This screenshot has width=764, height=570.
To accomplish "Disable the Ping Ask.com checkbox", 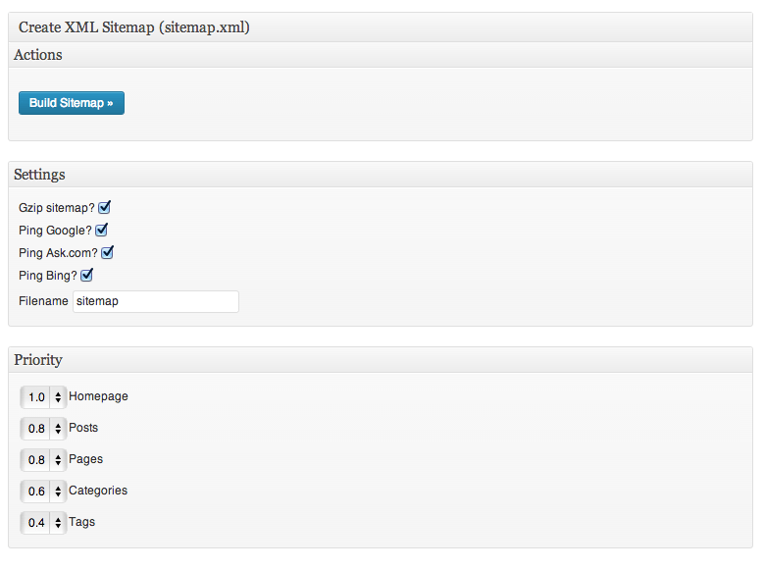I will 107,252.
